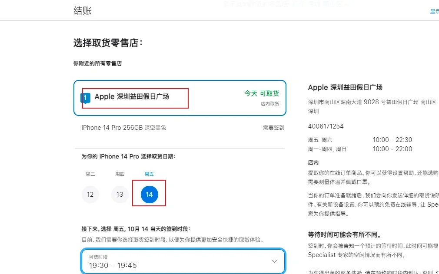
Task: Click the 周五-周六 hours row
Action: pos(360,140)
